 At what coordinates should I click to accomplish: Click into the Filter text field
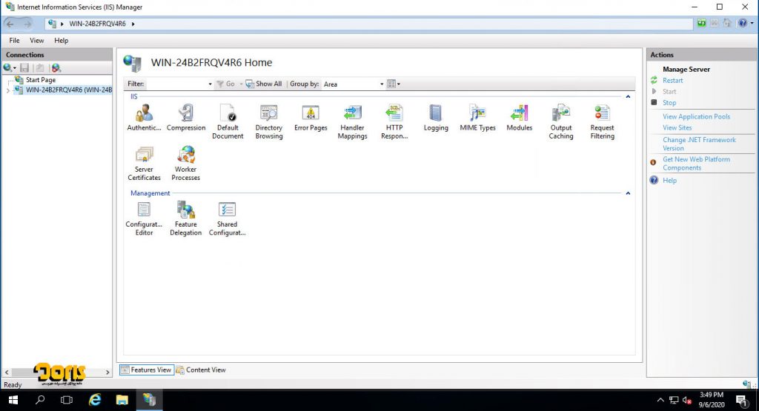tap(176, 84)
